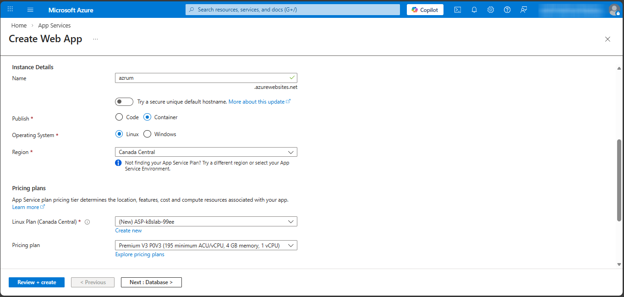This screenshot has width=624, height=297.
Task: Click Review + create button
Action: click(x=37, y=282)
